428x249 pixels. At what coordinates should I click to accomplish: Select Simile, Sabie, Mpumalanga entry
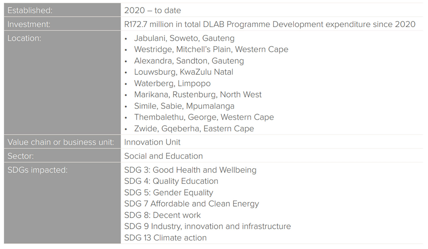[x=184, y=106]
